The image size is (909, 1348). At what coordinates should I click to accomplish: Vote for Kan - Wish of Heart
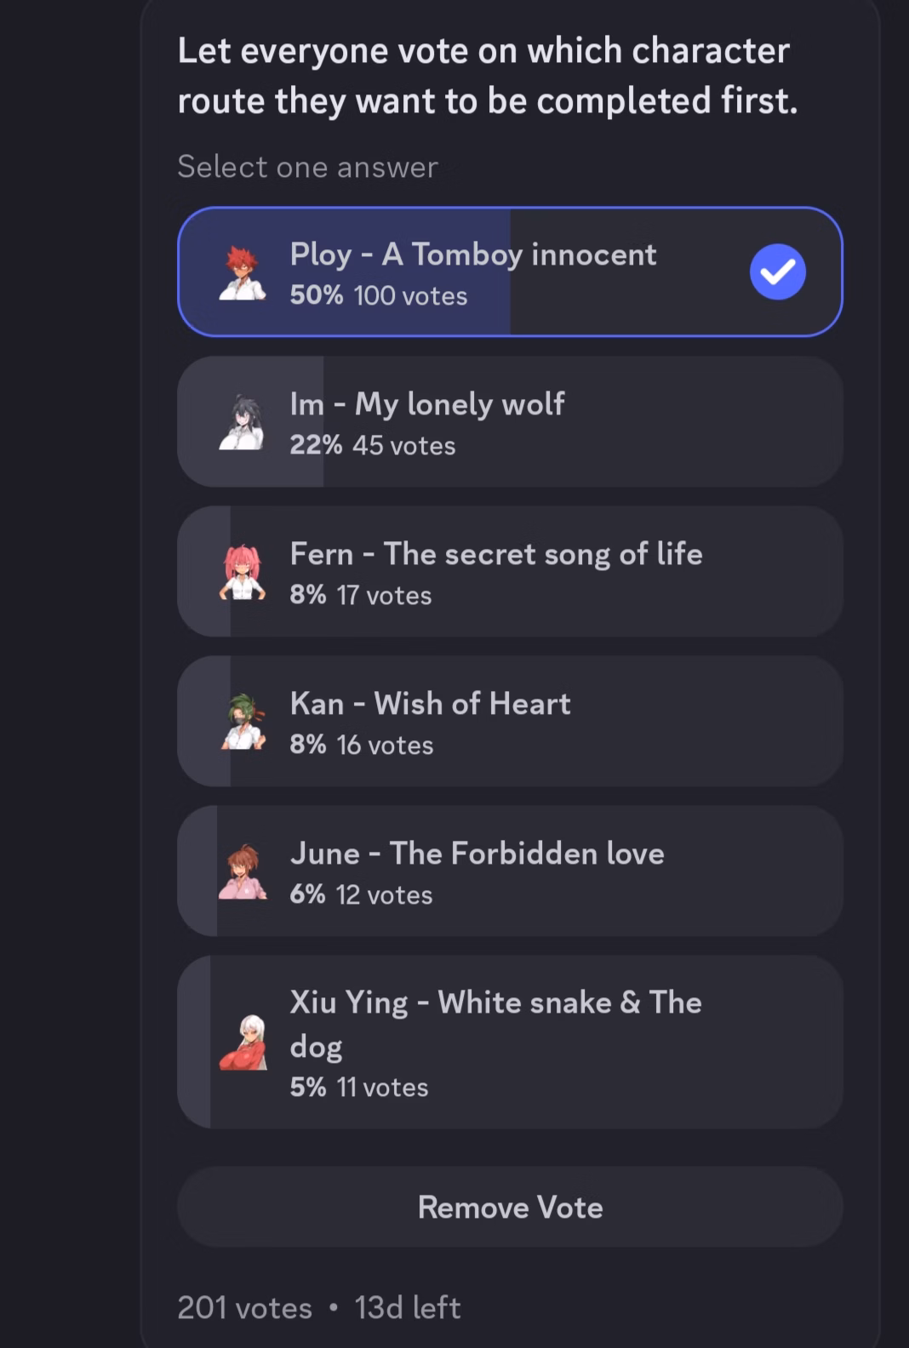pos(510,722)
